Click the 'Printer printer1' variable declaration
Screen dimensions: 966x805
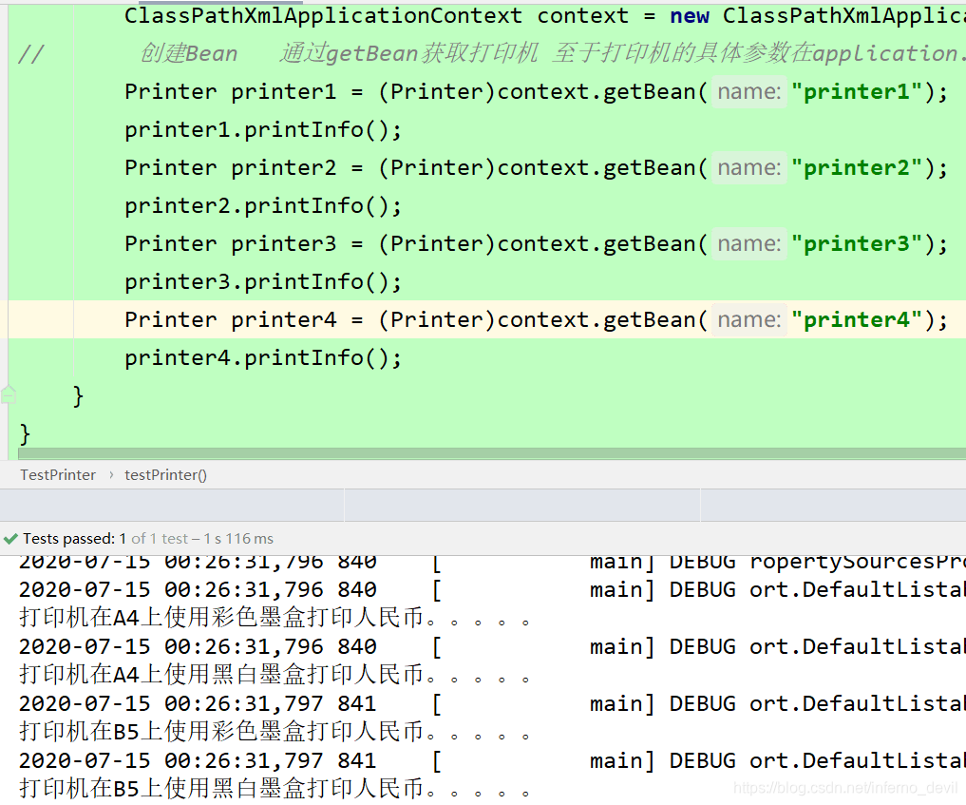point(231,92)
